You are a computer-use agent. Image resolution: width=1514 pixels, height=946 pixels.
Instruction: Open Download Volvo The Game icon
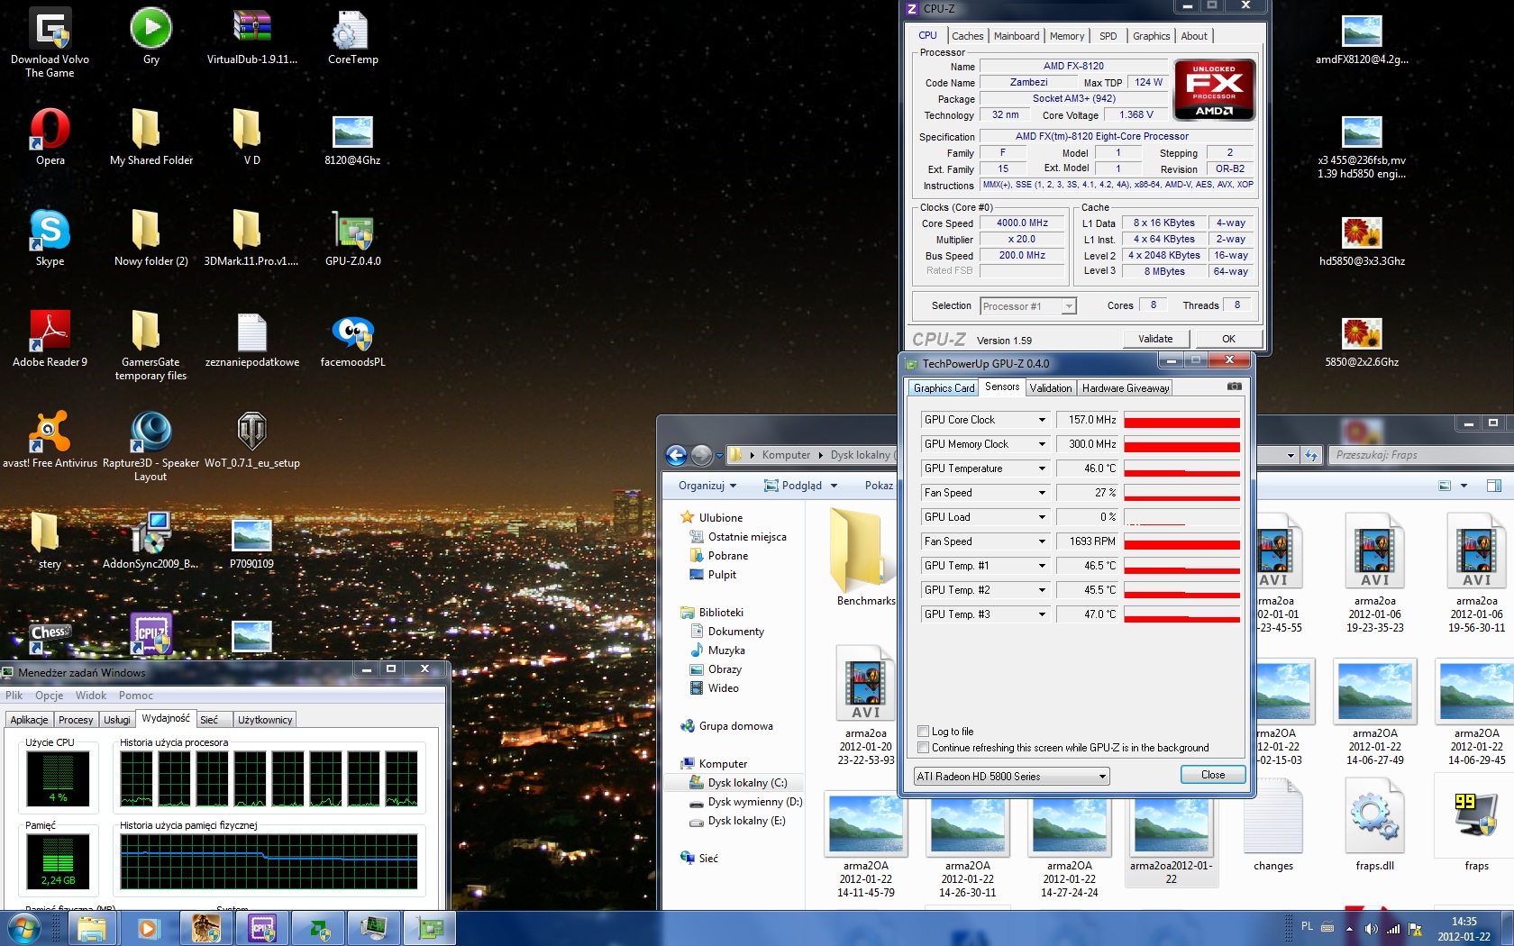pos(50,43)
